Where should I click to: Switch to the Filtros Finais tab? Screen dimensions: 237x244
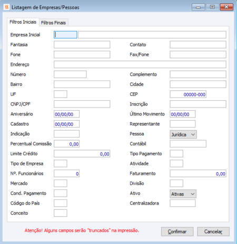(x=53, y=23)
